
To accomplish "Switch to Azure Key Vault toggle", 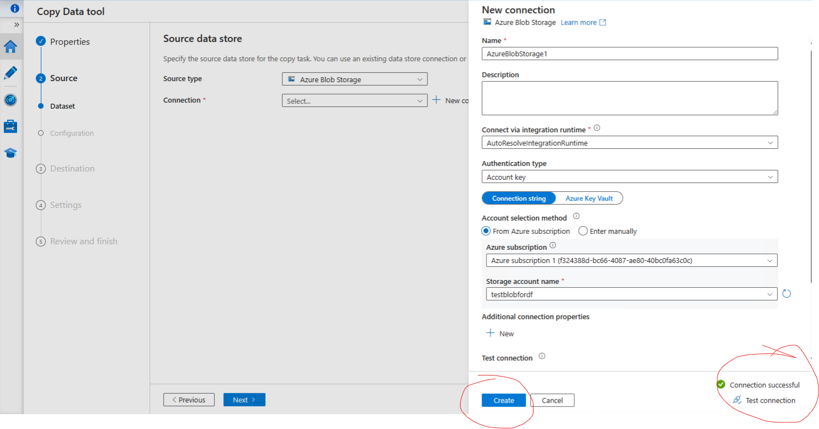I will point(589,199).
